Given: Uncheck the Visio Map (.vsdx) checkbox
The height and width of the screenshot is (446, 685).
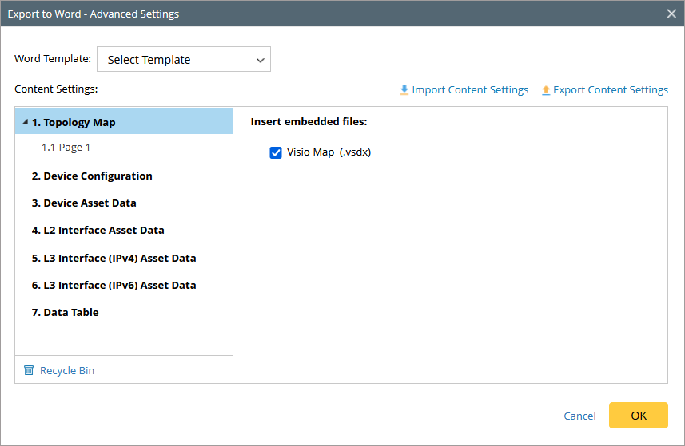Looking at the screenshot, I should [276, 152].
